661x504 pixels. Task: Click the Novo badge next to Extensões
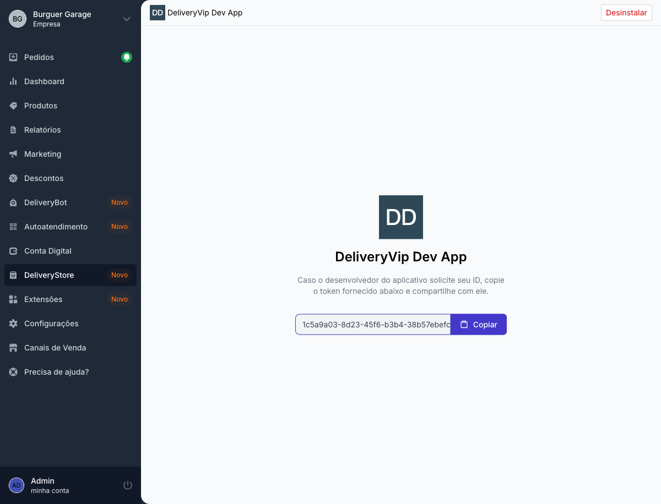(x=120, y=299)
